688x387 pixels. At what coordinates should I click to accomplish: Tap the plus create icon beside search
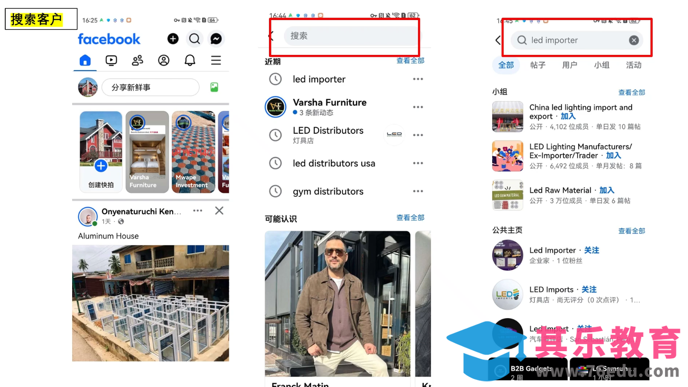point(173,39)
